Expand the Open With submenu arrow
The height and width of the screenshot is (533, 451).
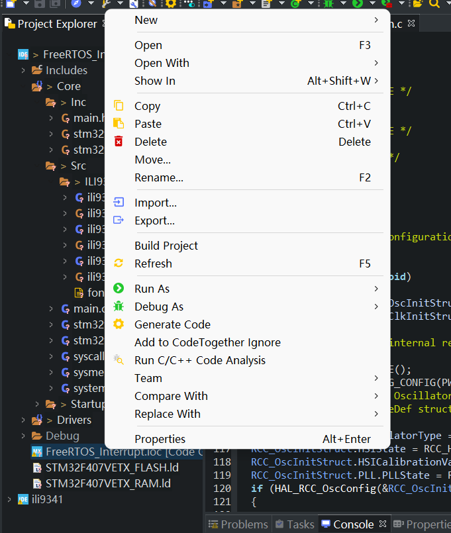point(376,63)
